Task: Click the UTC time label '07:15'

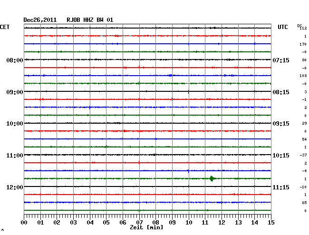Action: 281,60
